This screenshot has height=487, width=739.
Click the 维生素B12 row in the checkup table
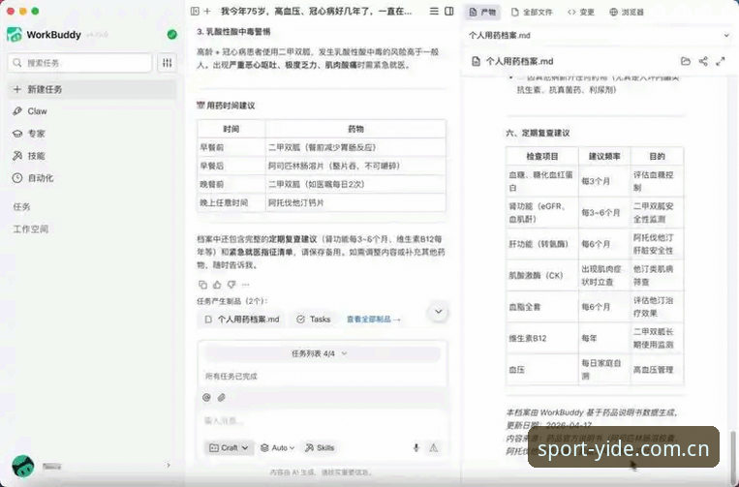[595, 338]
